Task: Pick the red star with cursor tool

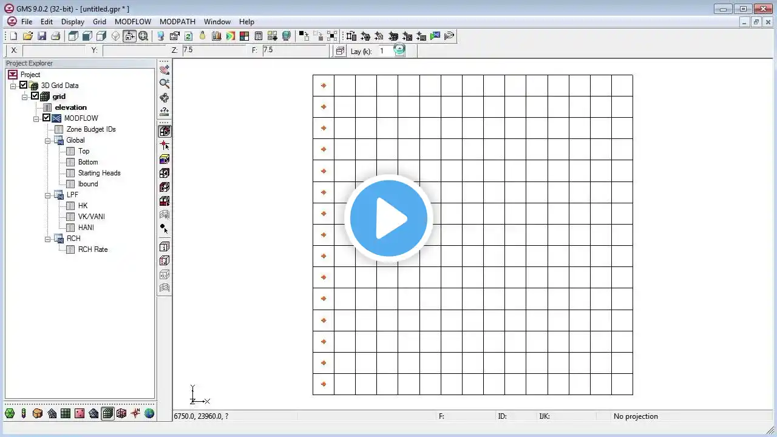Action: tap(164, 145)
